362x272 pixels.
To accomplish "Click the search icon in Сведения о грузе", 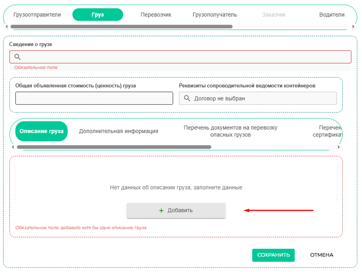I will [17, 57].
